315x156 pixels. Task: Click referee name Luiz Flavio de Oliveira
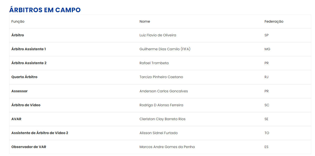click(158, 35)
